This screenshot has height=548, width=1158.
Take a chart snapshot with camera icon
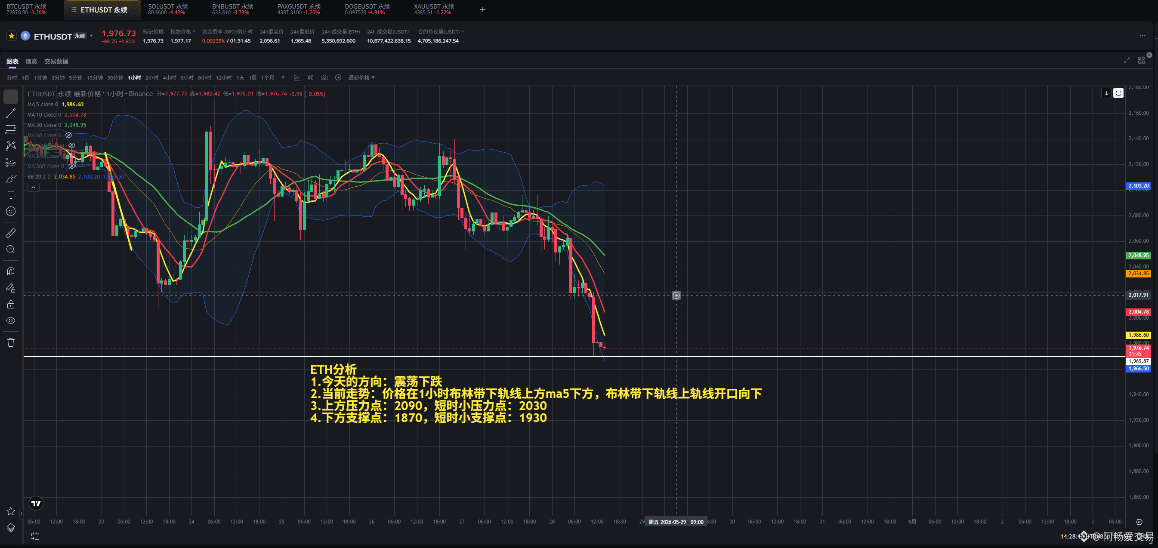(x=324, y=78)
